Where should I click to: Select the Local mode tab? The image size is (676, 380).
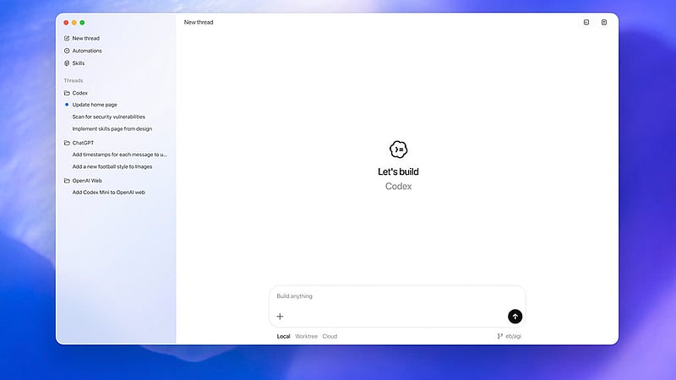pos(283,336)
